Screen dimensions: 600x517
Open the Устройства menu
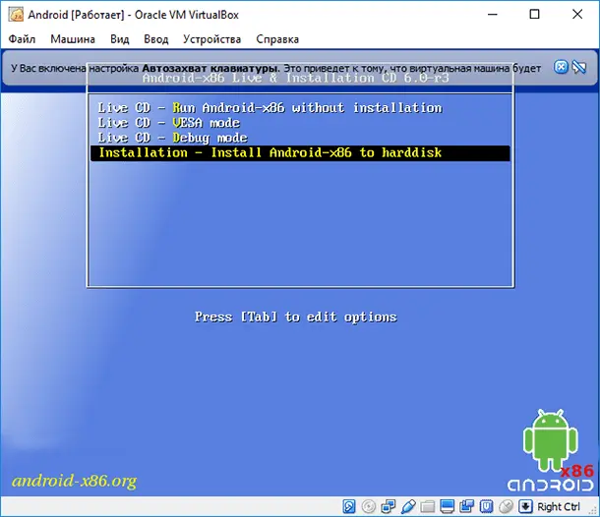(212, 39)
